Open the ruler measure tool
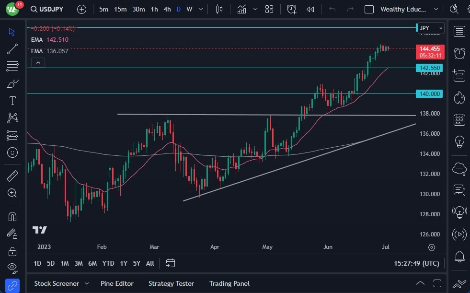Image resolution: width=470 pixels, height=293 pixels. 12,176
